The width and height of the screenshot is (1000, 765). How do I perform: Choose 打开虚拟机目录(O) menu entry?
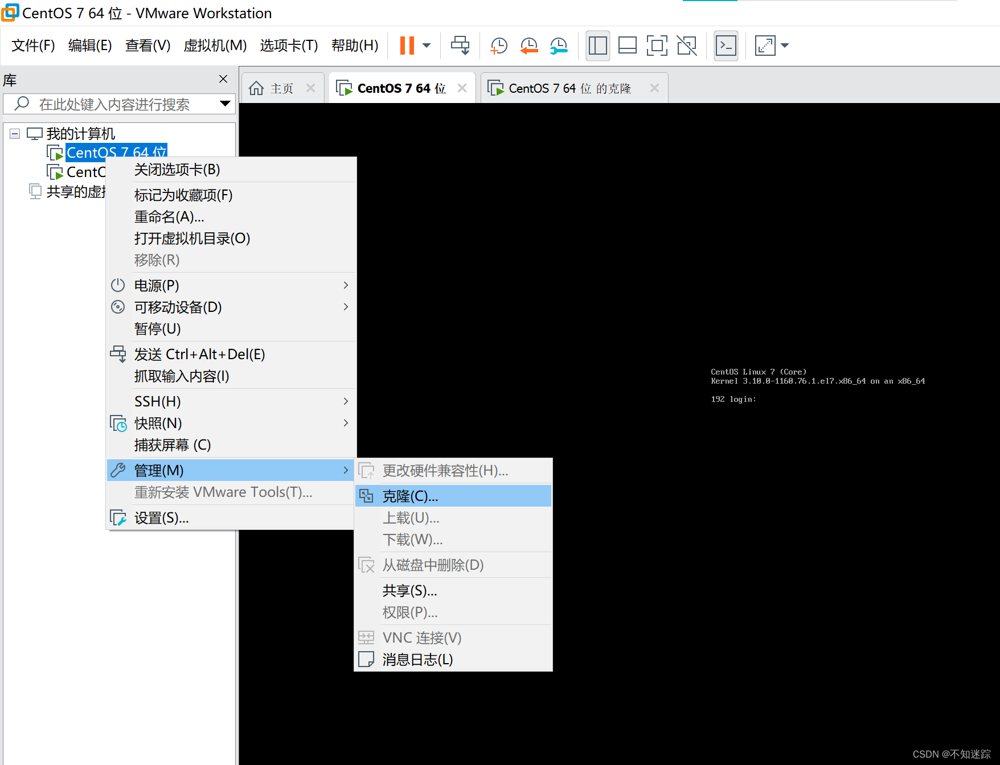[231, 238]
